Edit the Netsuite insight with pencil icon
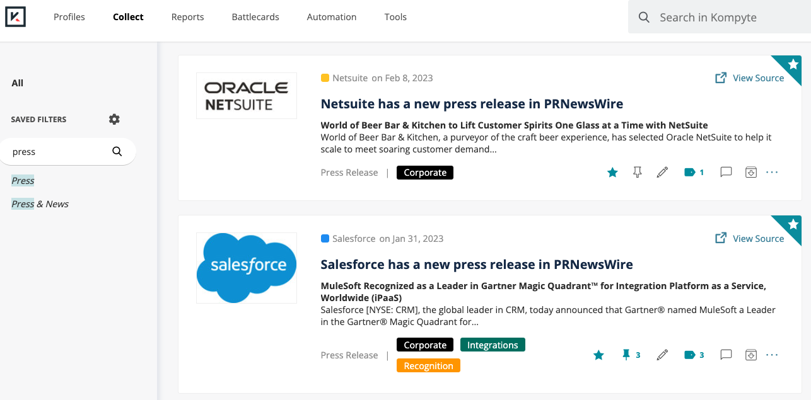The image size is (811, 400). 662,172
